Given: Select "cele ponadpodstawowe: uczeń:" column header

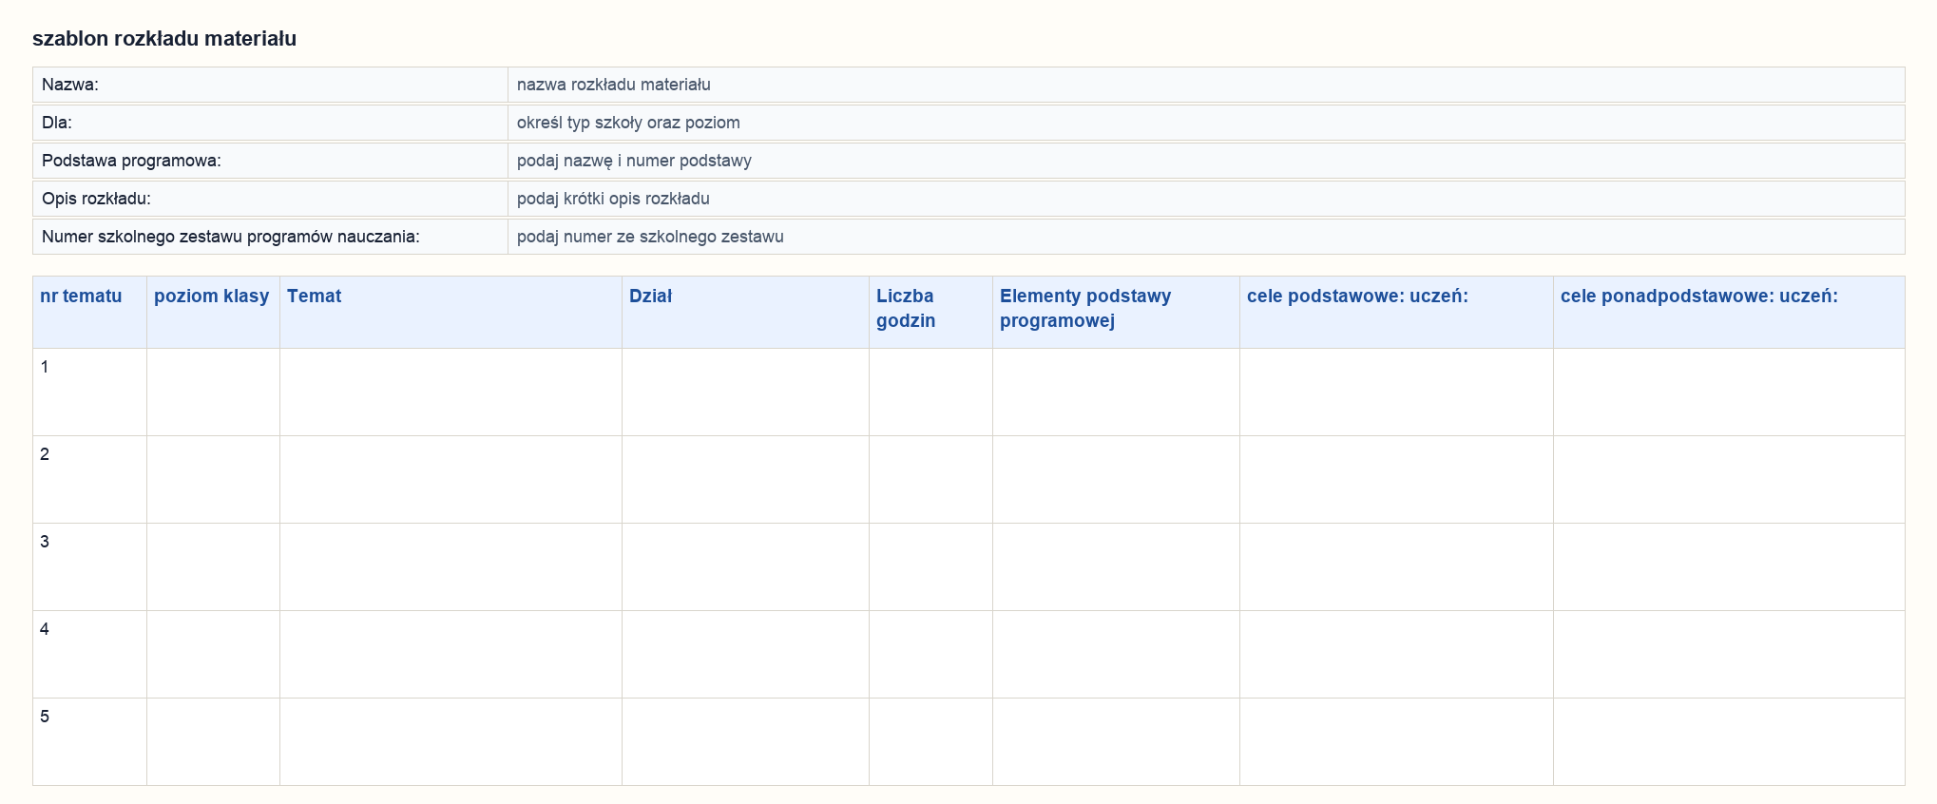Looking at the screenshot, I should 1730,313.
